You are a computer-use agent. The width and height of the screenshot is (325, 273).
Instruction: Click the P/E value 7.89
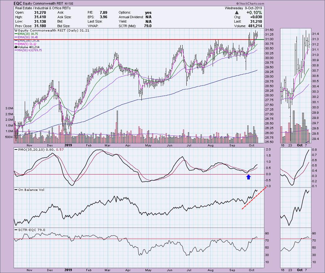pos(103,13)
